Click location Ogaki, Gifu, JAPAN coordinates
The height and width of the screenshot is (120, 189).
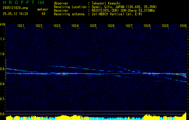pyautogui.click(x=124, y=7)
